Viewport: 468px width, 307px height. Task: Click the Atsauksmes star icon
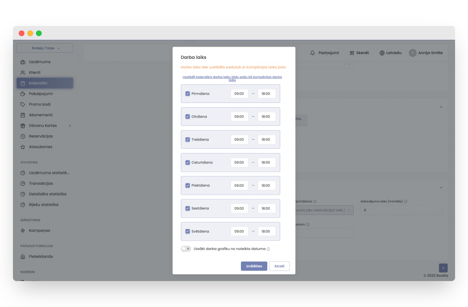point(23,147)
